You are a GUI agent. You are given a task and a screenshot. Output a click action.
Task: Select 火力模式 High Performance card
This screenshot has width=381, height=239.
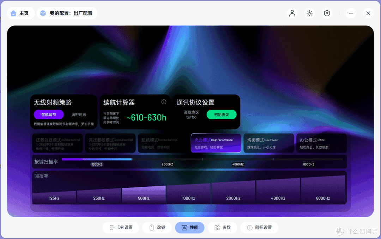coord(216,143)
